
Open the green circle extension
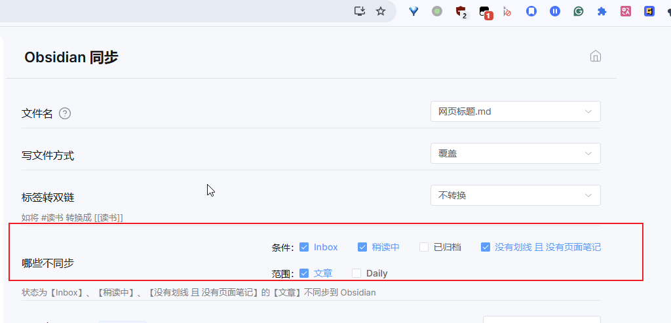(437, 12)
